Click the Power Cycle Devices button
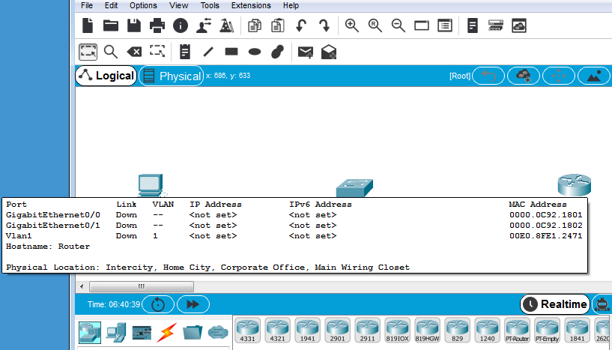Viewport: 612px width, 350px height. point(158,304)
